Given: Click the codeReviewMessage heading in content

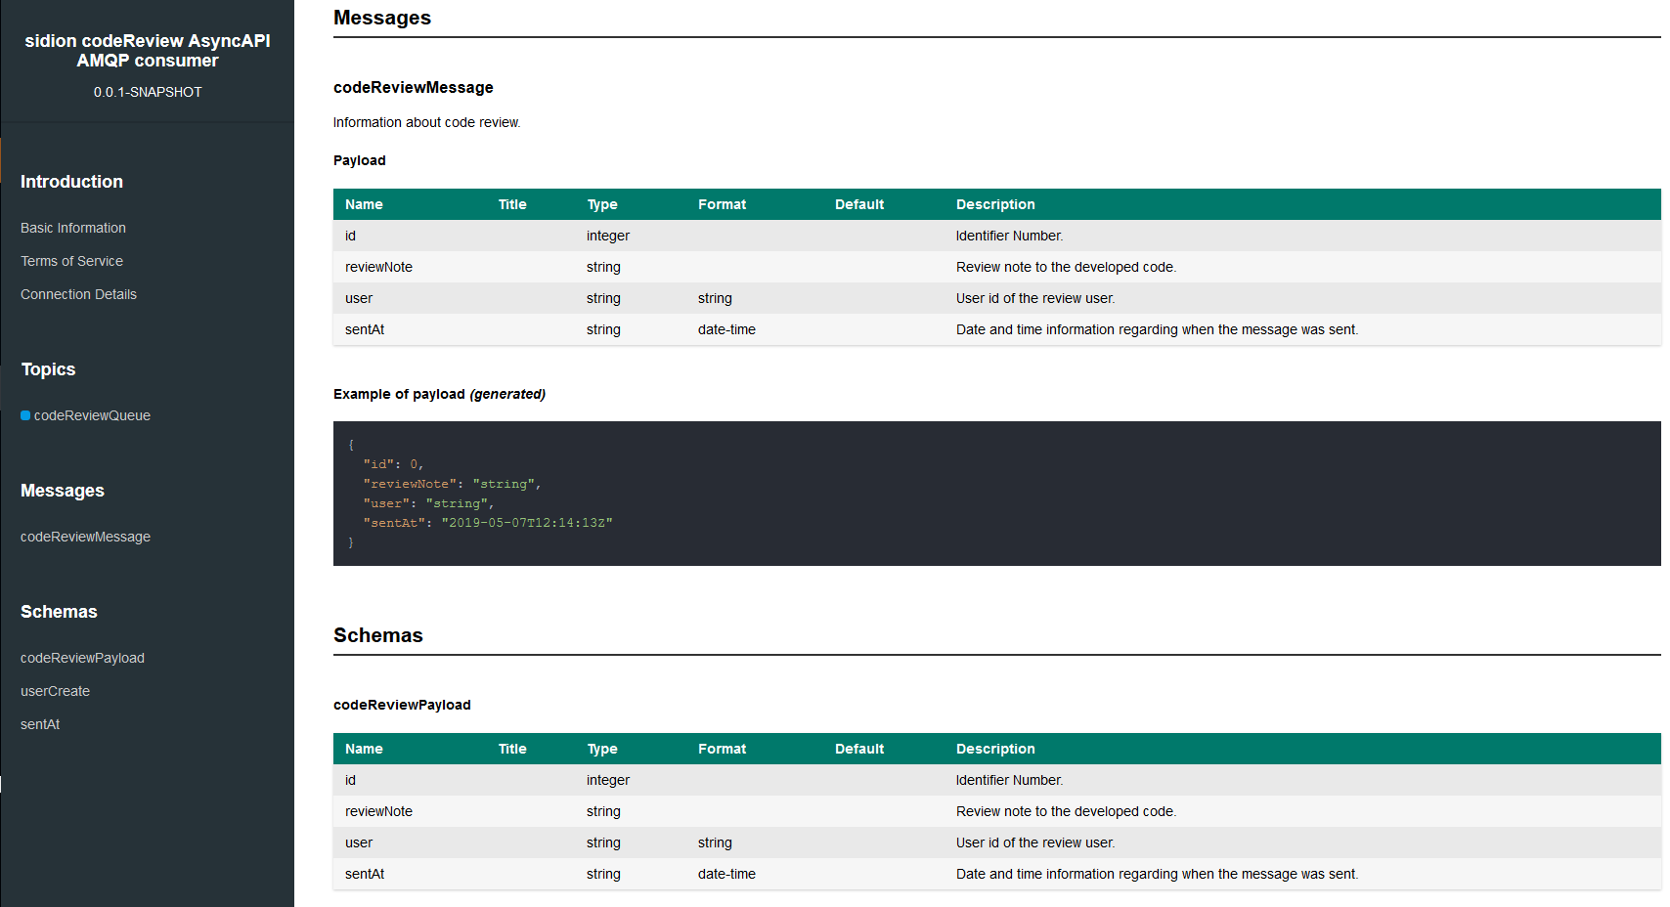Looking at the screenshot, I should pos(413,88).
